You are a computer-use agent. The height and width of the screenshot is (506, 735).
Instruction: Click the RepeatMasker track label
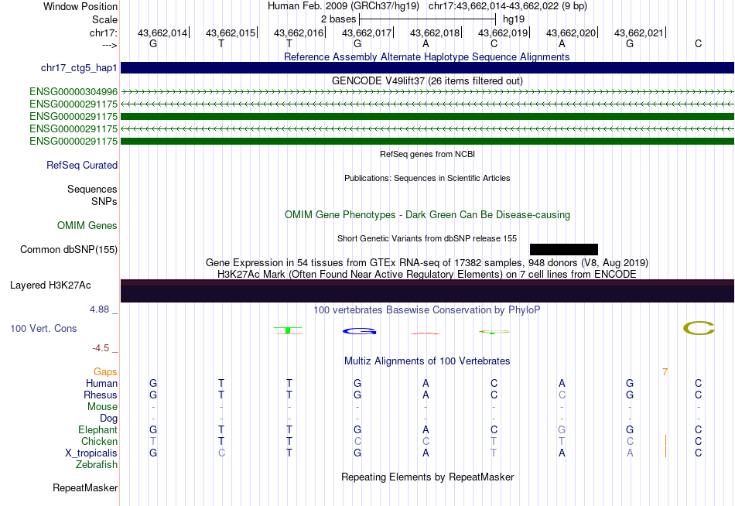pos(85,487)
